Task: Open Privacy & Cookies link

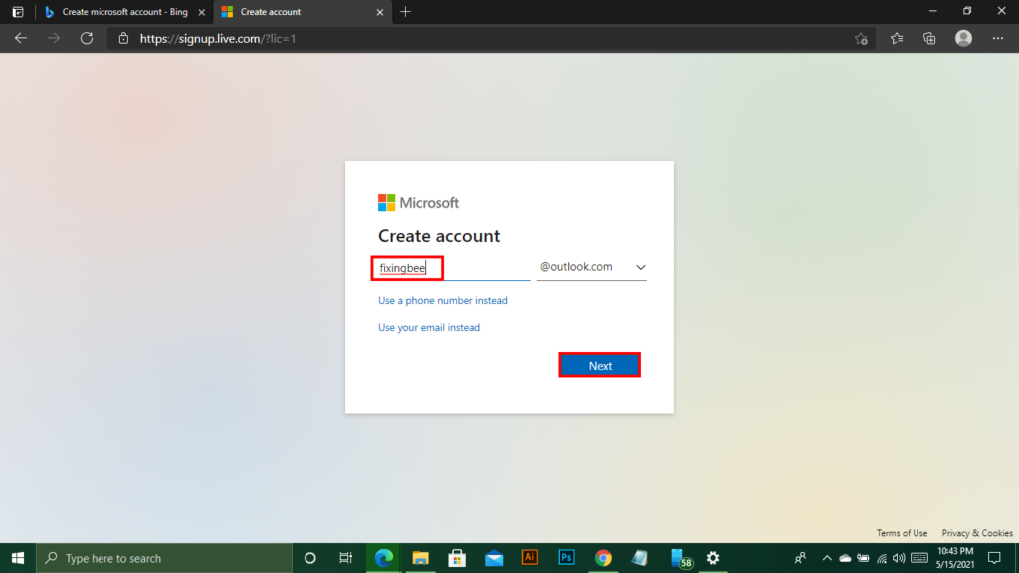Action: pos(977,533)
